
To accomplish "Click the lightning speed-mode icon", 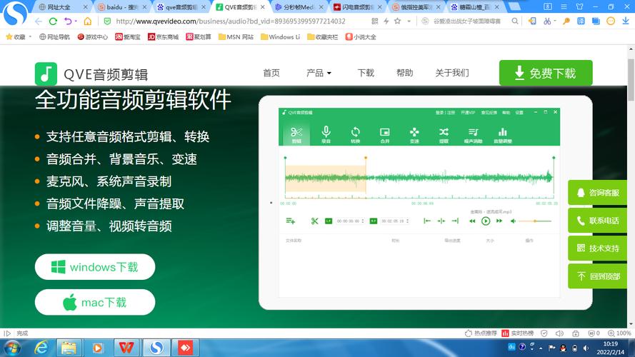I will [x=386, y=21].
